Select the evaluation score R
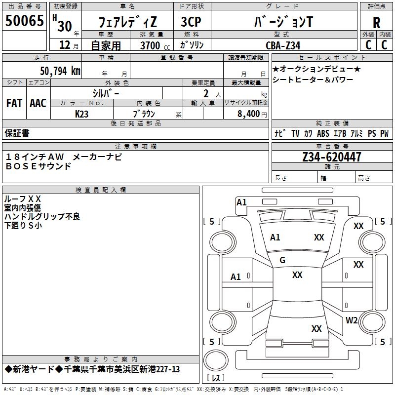Image resolution: width=395 pixels, height=395 pixels. (x=376, y=22)
